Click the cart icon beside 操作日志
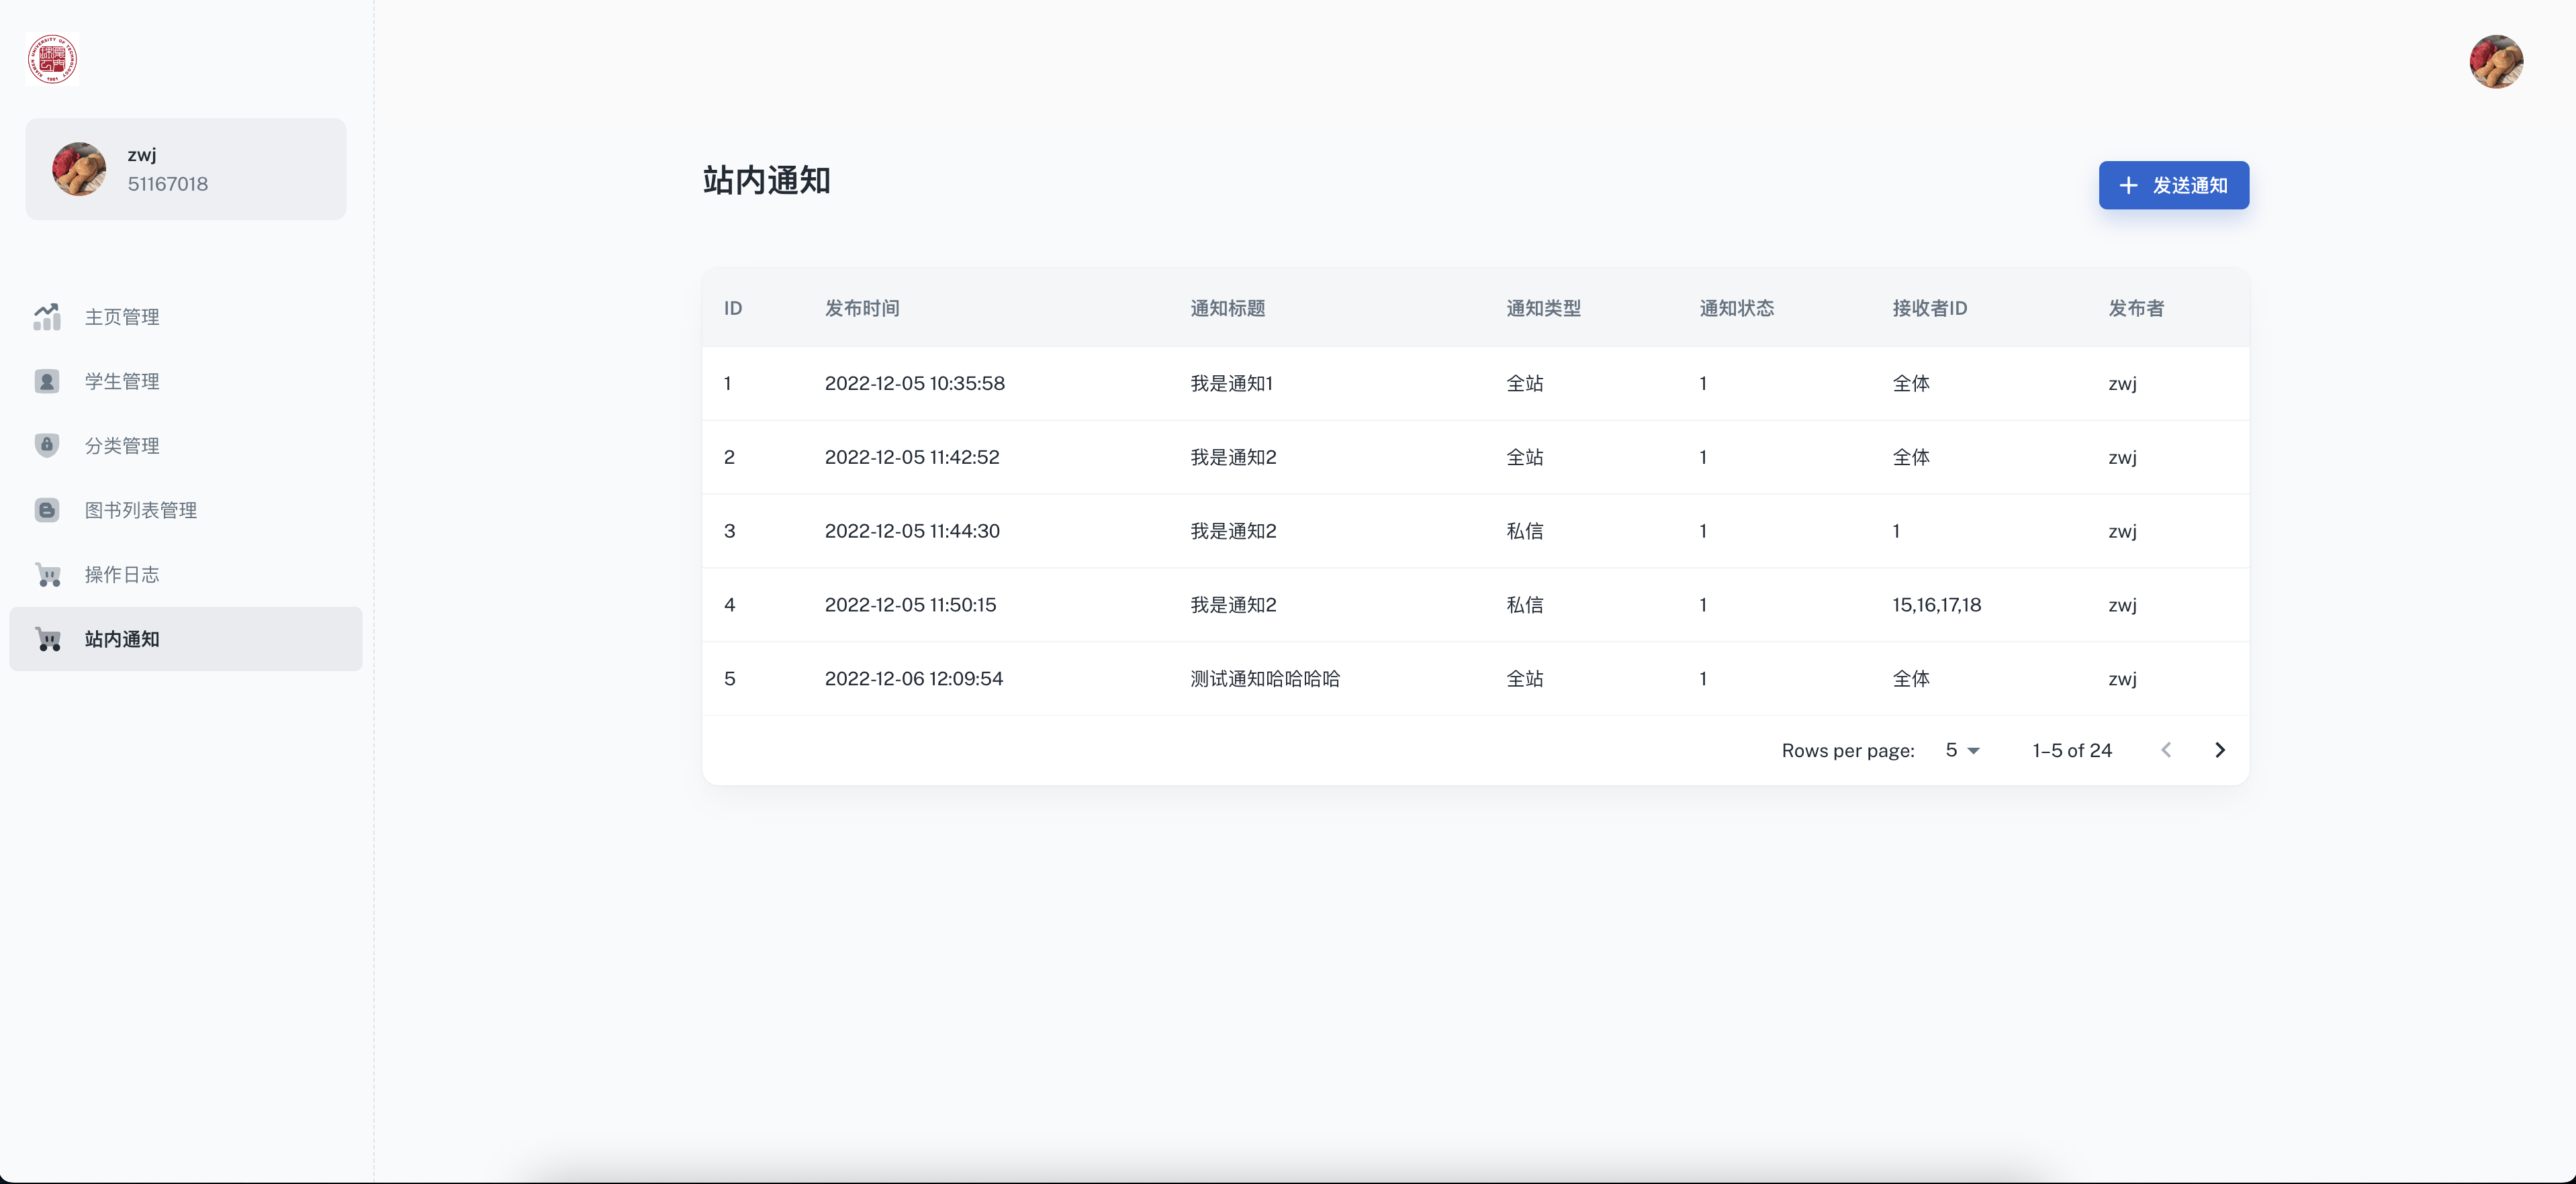 47,575
